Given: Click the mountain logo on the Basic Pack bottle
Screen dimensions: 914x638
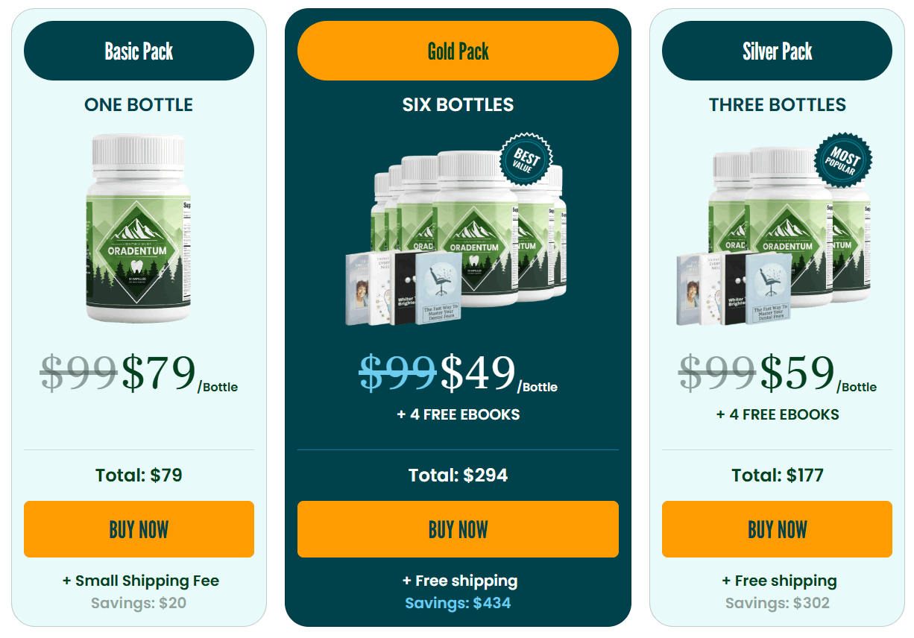Looking at the screenshot, I should (139, 228).
